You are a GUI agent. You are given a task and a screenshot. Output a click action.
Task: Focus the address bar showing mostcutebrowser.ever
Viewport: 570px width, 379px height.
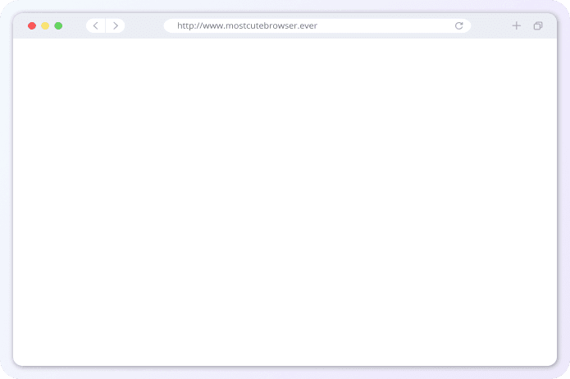pos(369,25)
